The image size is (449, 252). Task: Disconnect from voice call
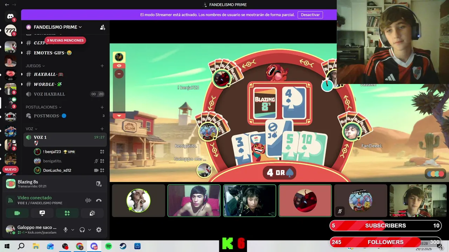tap(99, 200)
